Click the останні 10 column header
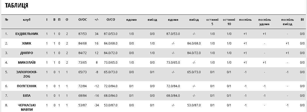Viewport: 307px width, 112px height. 229,22
